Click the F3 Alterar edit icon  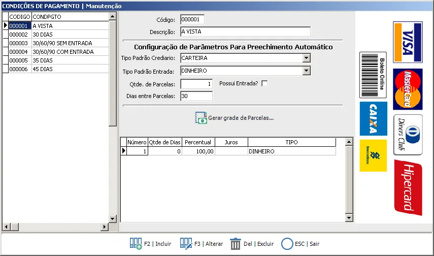(186, 244)
